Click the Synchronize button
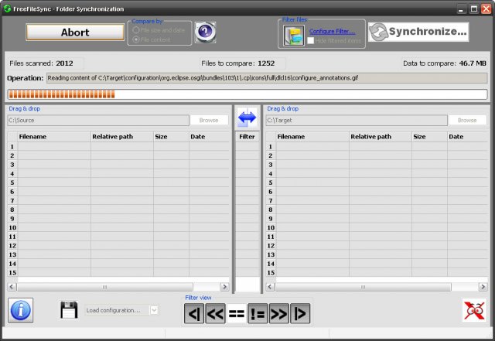 click(418, 32)
